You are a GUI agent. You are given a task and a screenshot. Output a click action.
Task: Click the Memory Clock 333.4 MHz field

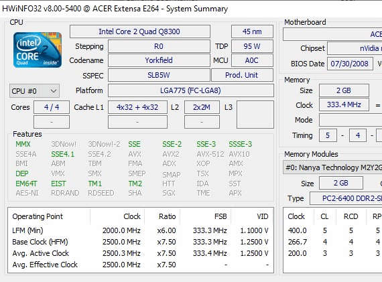pyautogui.click(x=344, y=104)
